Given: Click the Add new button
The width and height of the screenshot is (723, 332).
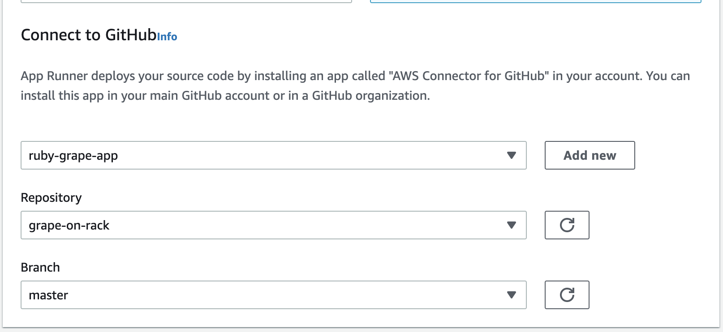Looking at the screenshot, I should coord(590,155).
